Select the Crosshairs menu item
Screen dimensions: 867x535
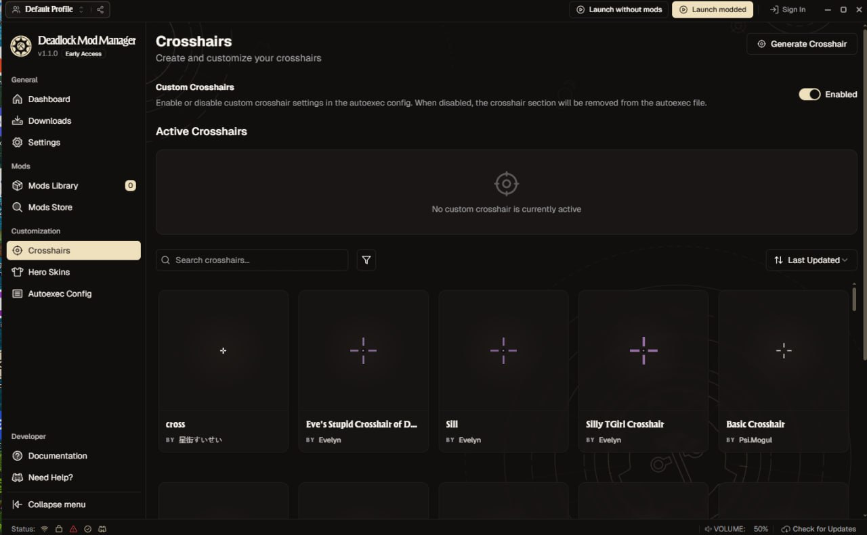click(74, 251)
